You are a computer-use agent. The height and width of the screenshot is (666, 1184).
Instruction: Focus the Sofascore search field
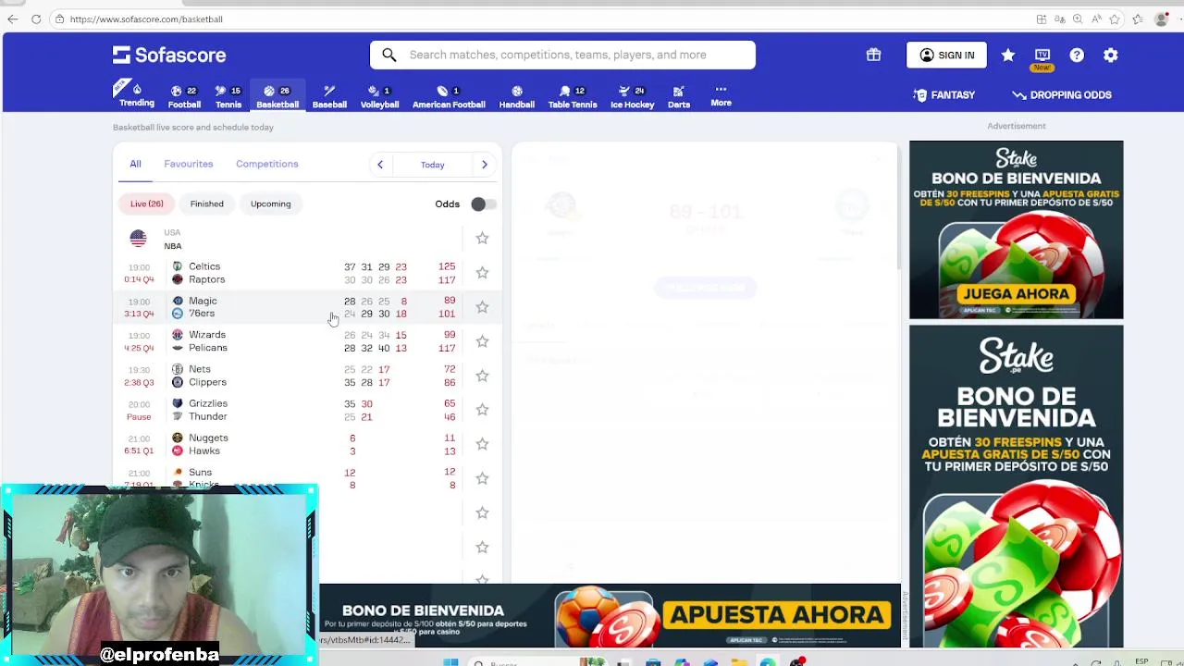coord(562,55)
